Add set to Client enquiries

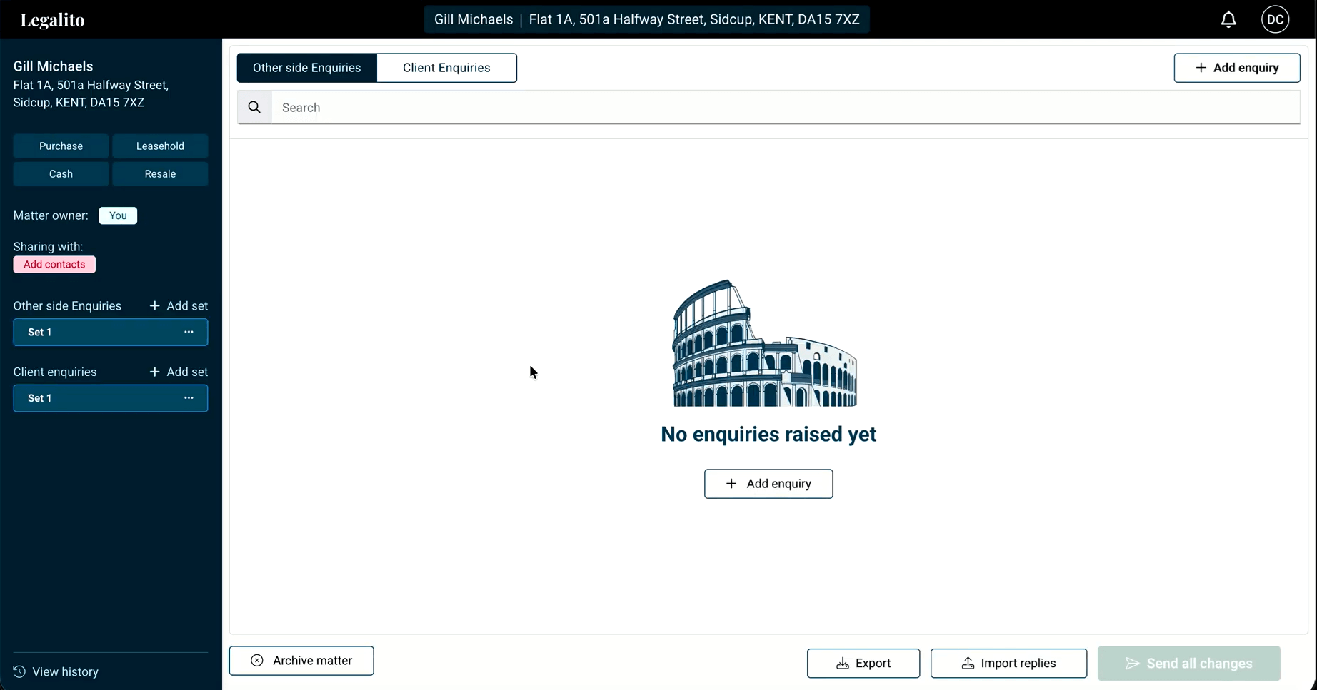179,372
